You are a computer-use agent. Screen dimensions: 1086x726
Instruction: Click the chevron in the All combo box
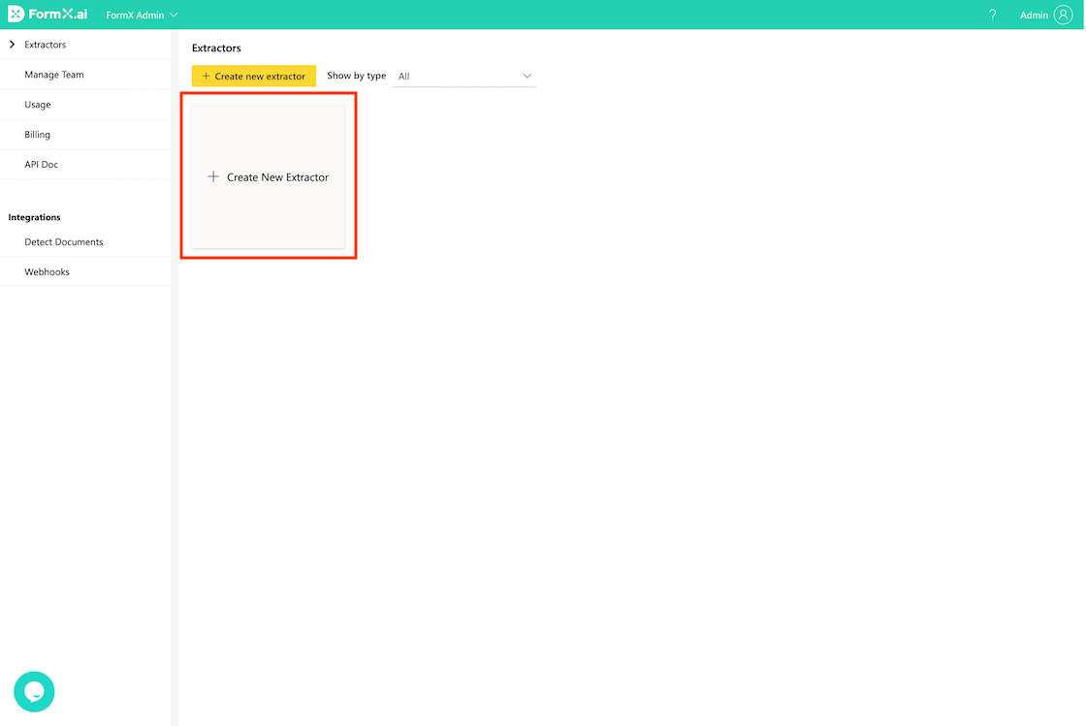(x=527, y=76)
